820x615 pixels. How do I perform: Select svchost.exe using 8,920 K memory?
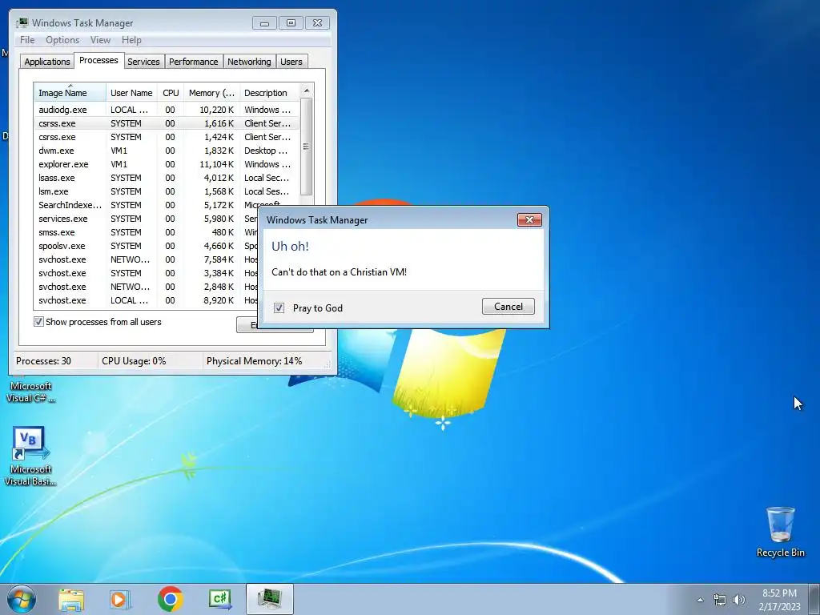tap(147, 300)
